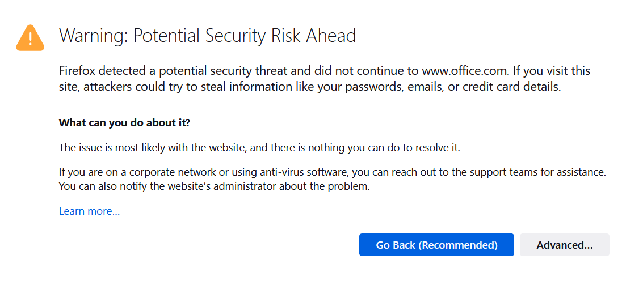Click the "You can also notify the website's administrator" sentence

tap(215, 185)
